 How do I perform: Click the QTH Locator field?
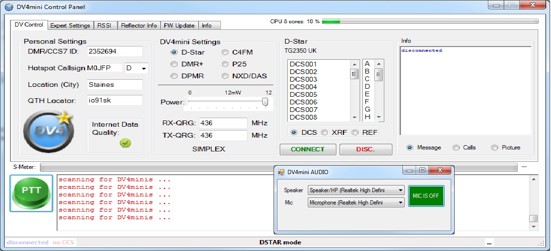(115, 101)
